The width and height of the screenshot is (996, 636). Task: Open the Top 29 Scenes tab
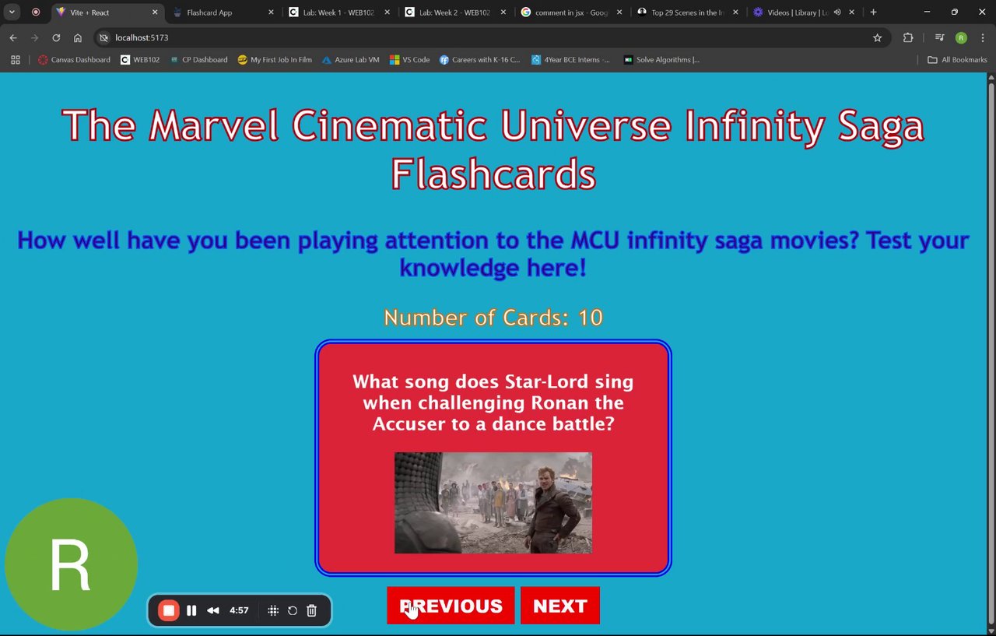click(x=688, y=12)
